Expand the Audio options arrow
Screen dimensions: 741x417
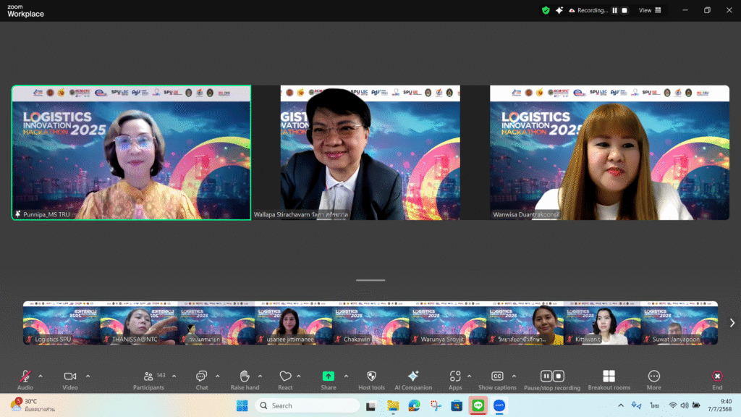tap(41, 376)
